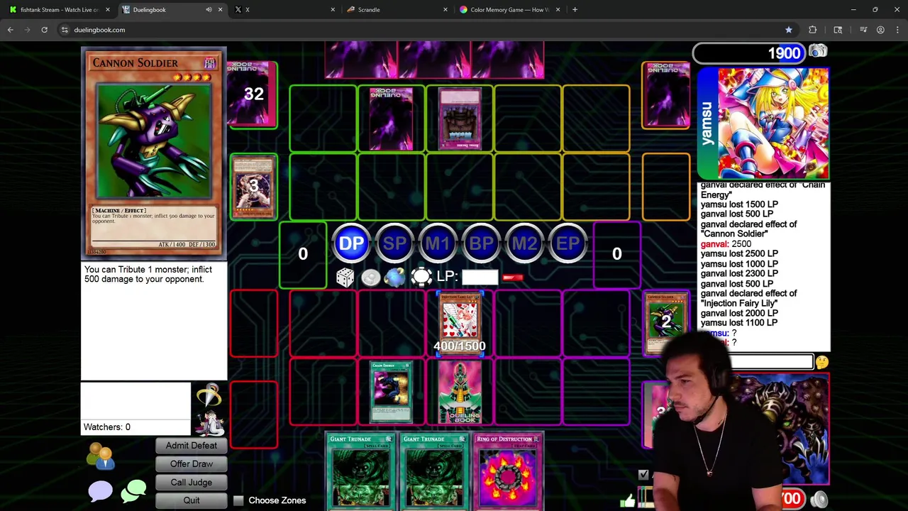Switch to the M1 phase
Screen dimensions: 908x511
click(x=438, y=243)
